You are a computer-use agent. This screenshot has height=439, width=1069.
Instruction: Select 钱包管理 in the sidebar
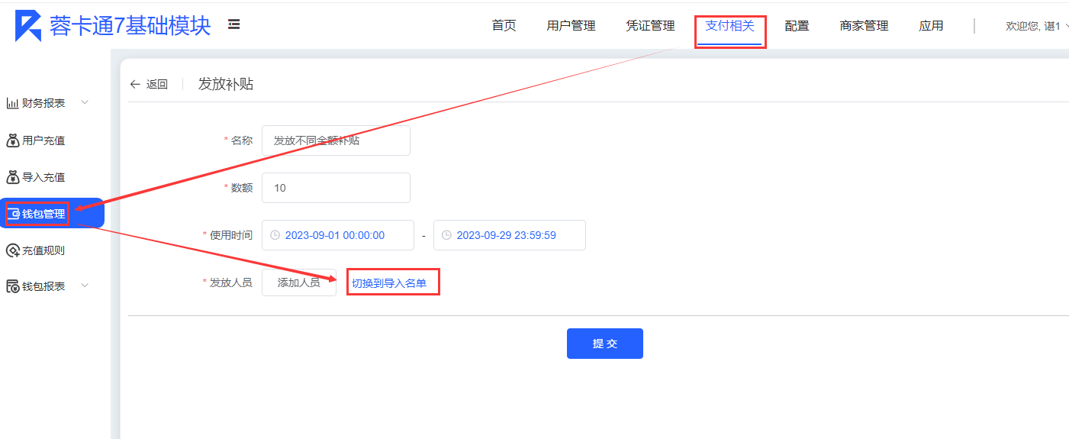click(x=43, y=214)
